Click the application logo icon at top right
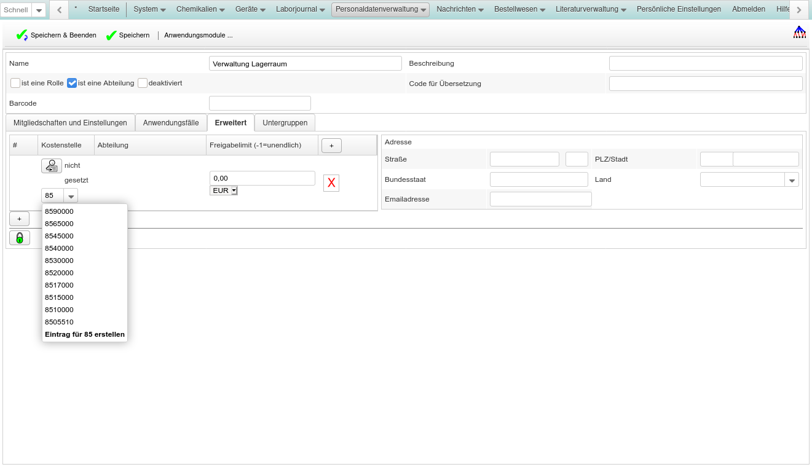The height and width of the screenshot is (467, 812). (x=799, y=33)
